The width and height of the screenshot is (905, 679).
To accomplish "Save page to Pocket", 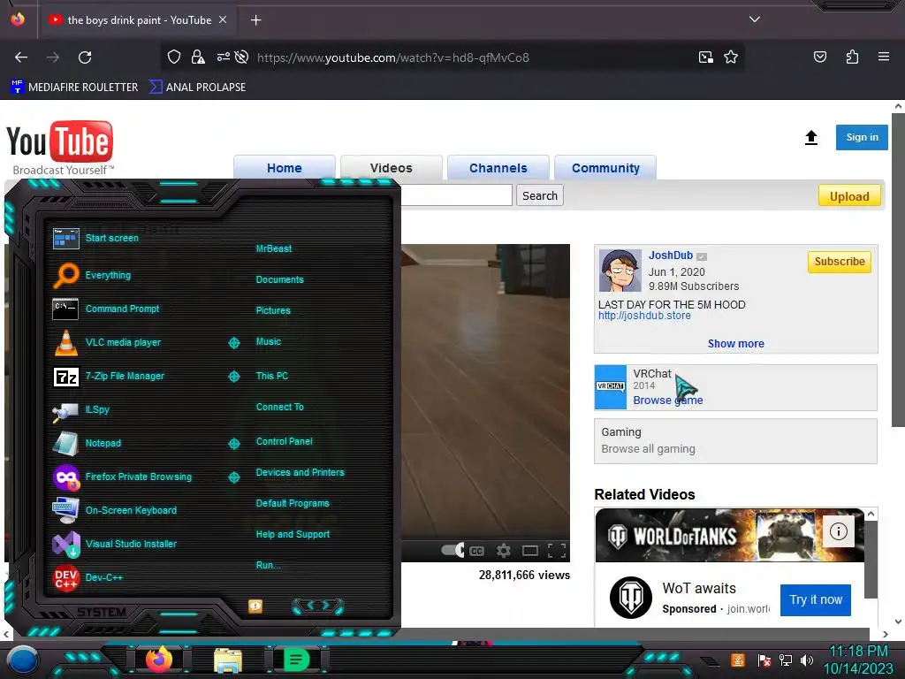I will point(819,57).
